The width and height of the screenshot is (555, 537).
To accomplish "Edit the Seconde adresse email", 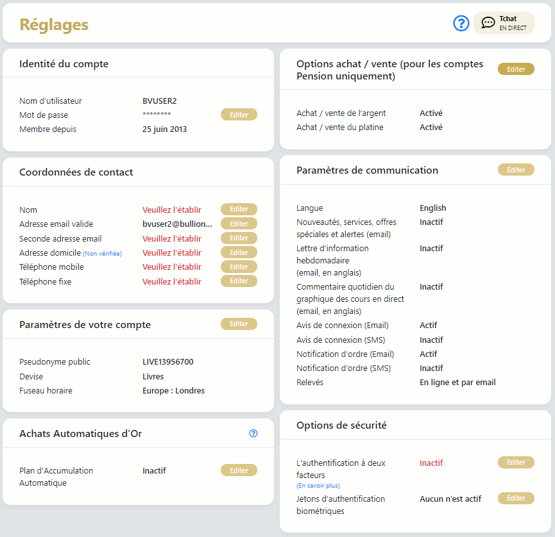I will [x=239, y=238].
